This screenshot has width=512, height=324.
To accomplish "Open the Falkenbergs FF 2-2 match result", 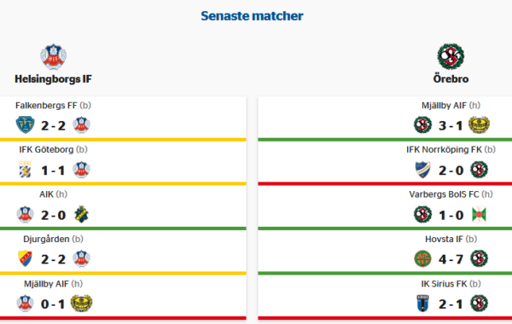I will pyautogui.click(x=53, y=125).
